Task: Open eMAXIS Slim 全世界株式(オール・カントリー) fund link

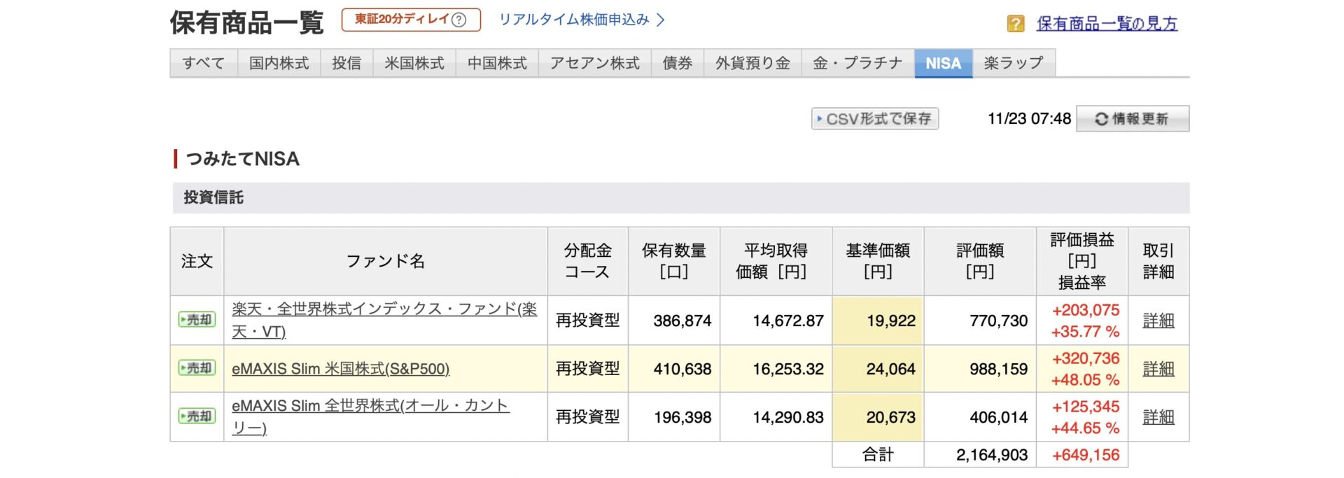Action: (x=370, y=416)
